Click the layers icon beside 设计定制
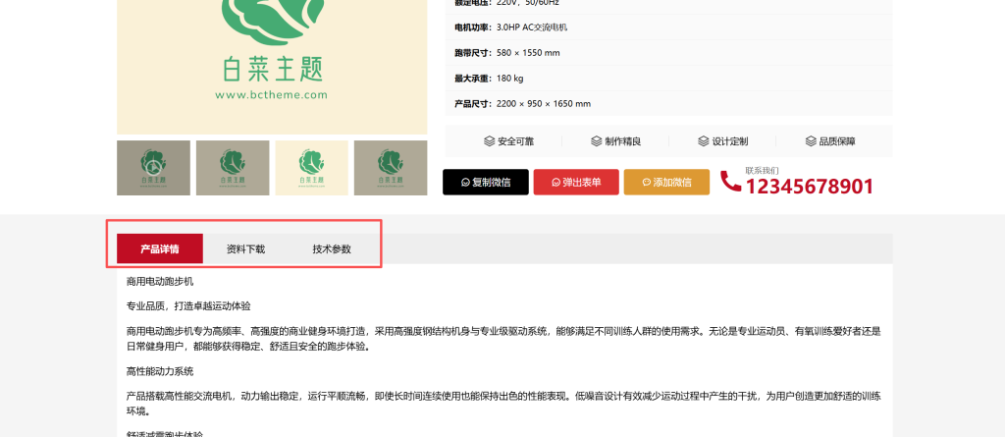The width and height of the screenshot is (1005, 437). tap(704, 141)
